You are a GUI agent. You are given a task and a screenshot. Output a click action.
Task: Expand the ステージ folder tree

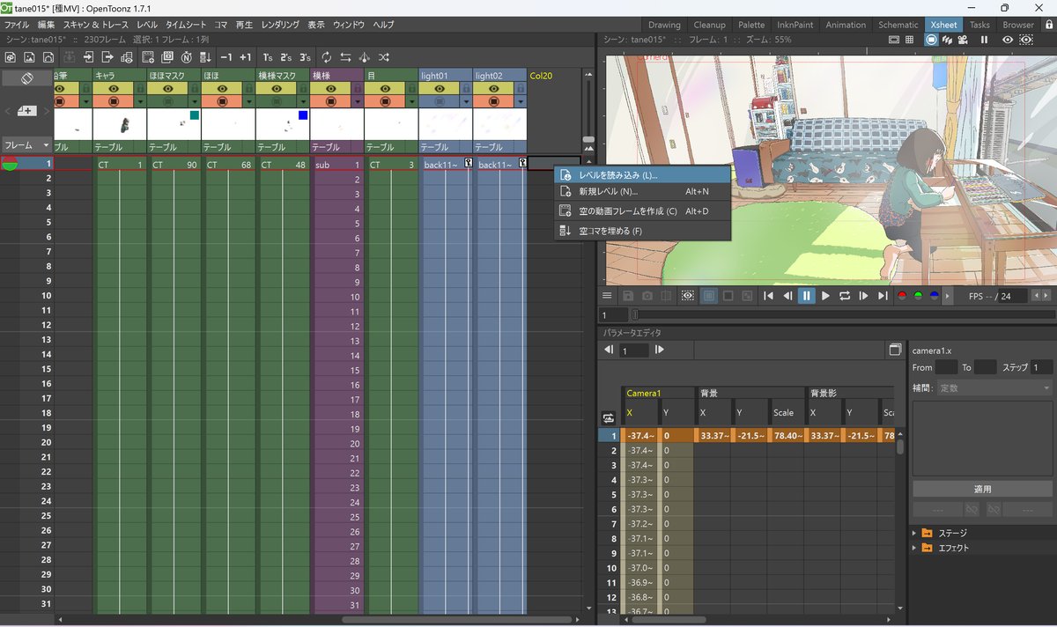(x=914, y=533)
